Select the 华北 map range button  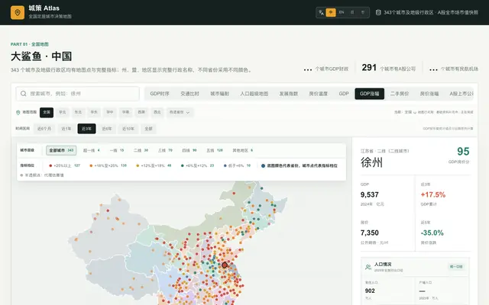[63, 112]
